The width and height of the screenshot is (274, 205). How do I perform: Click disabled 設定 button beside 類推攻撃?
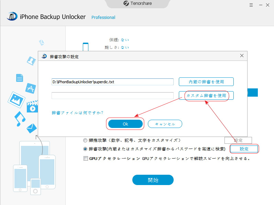[x=238, y=140]
